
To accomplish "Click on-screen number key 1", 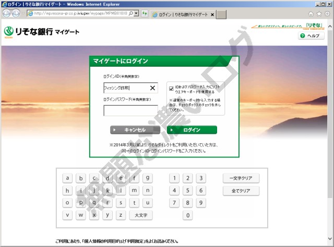I will (x=174, y=178).
